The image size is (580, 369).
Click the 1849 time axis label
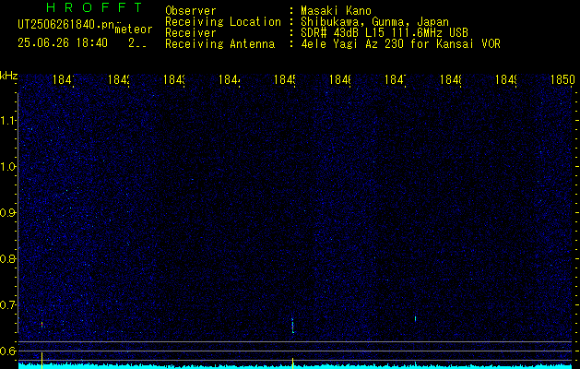[x=505, y=79]
